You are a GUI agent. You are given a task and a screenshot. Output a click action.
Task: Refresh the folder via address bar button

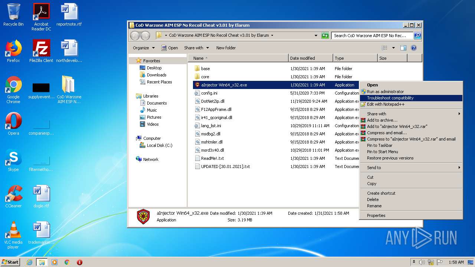[325, 36]
